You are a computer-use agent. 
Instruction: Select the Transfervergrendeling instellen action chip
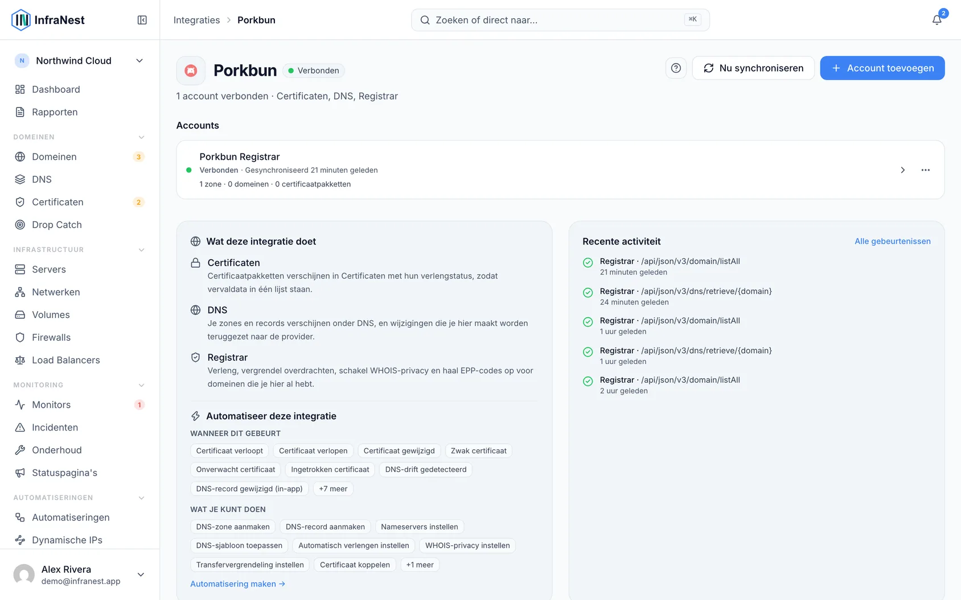point(250,565)
